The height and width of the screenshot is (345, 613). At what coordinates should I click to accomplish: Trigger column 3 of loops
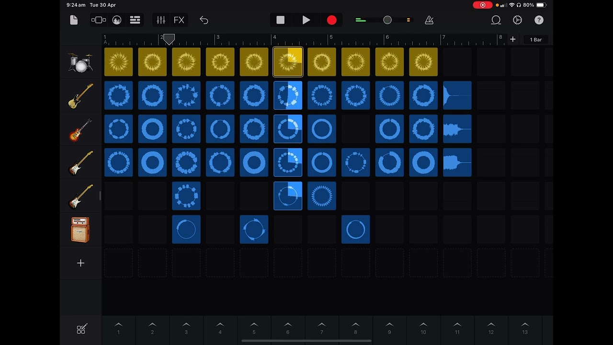pyautogui.click(x=186, y=328)
